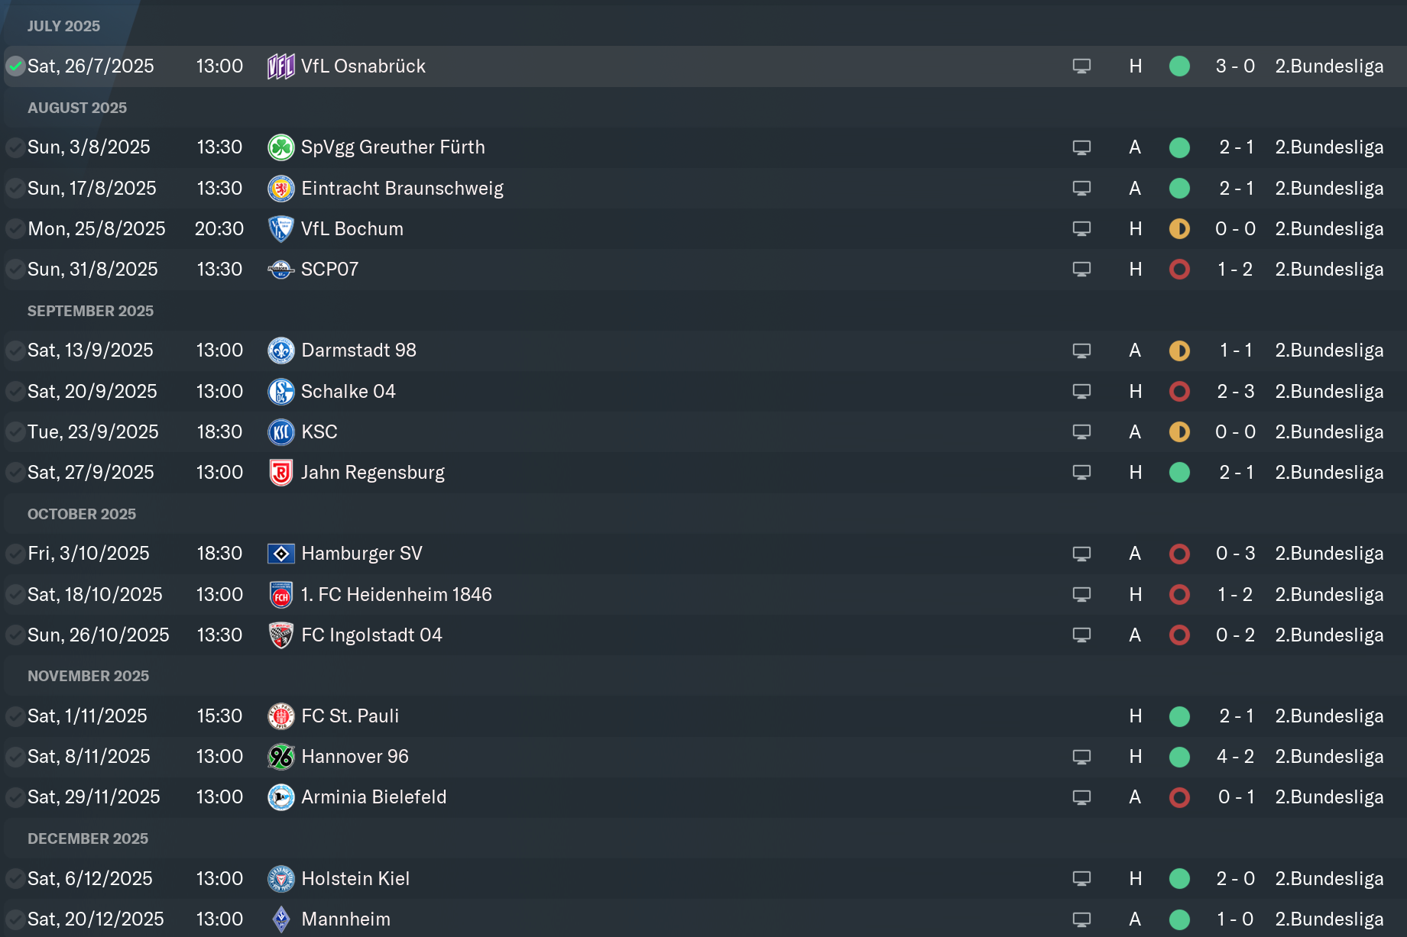Click the red loss indicator for Arminia Bielefeld match
This screenshot has height=937, width=1407.
[1179, 797]
